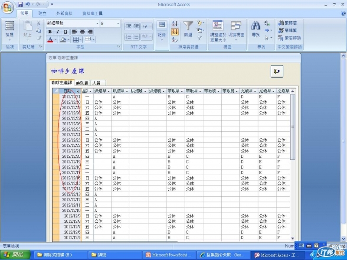Activate the Format Painter brush icon
This screenshot has height=260, width=347.
pos(39,38)
